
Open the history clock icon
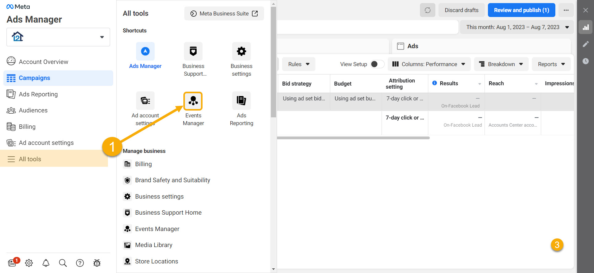(586, 61)
